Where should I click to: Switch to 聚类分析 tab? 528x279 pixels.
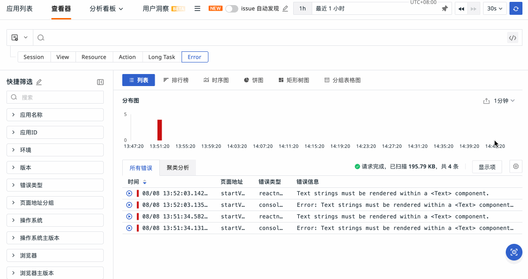click(178, 167)
